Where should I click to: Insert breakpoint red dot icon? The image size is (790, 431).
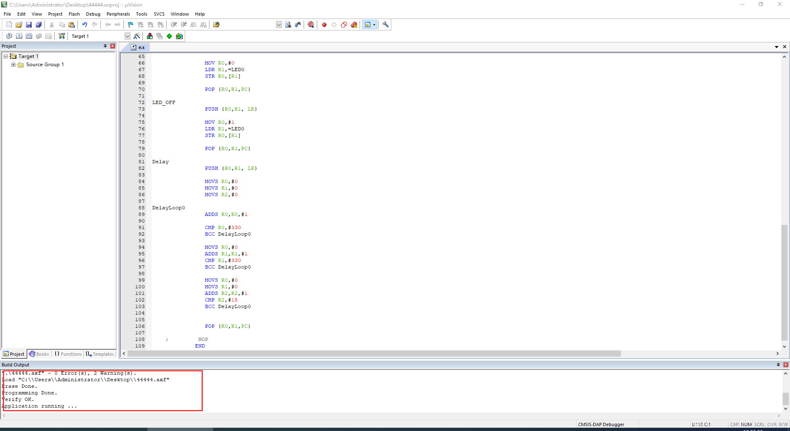click(324, 25)
